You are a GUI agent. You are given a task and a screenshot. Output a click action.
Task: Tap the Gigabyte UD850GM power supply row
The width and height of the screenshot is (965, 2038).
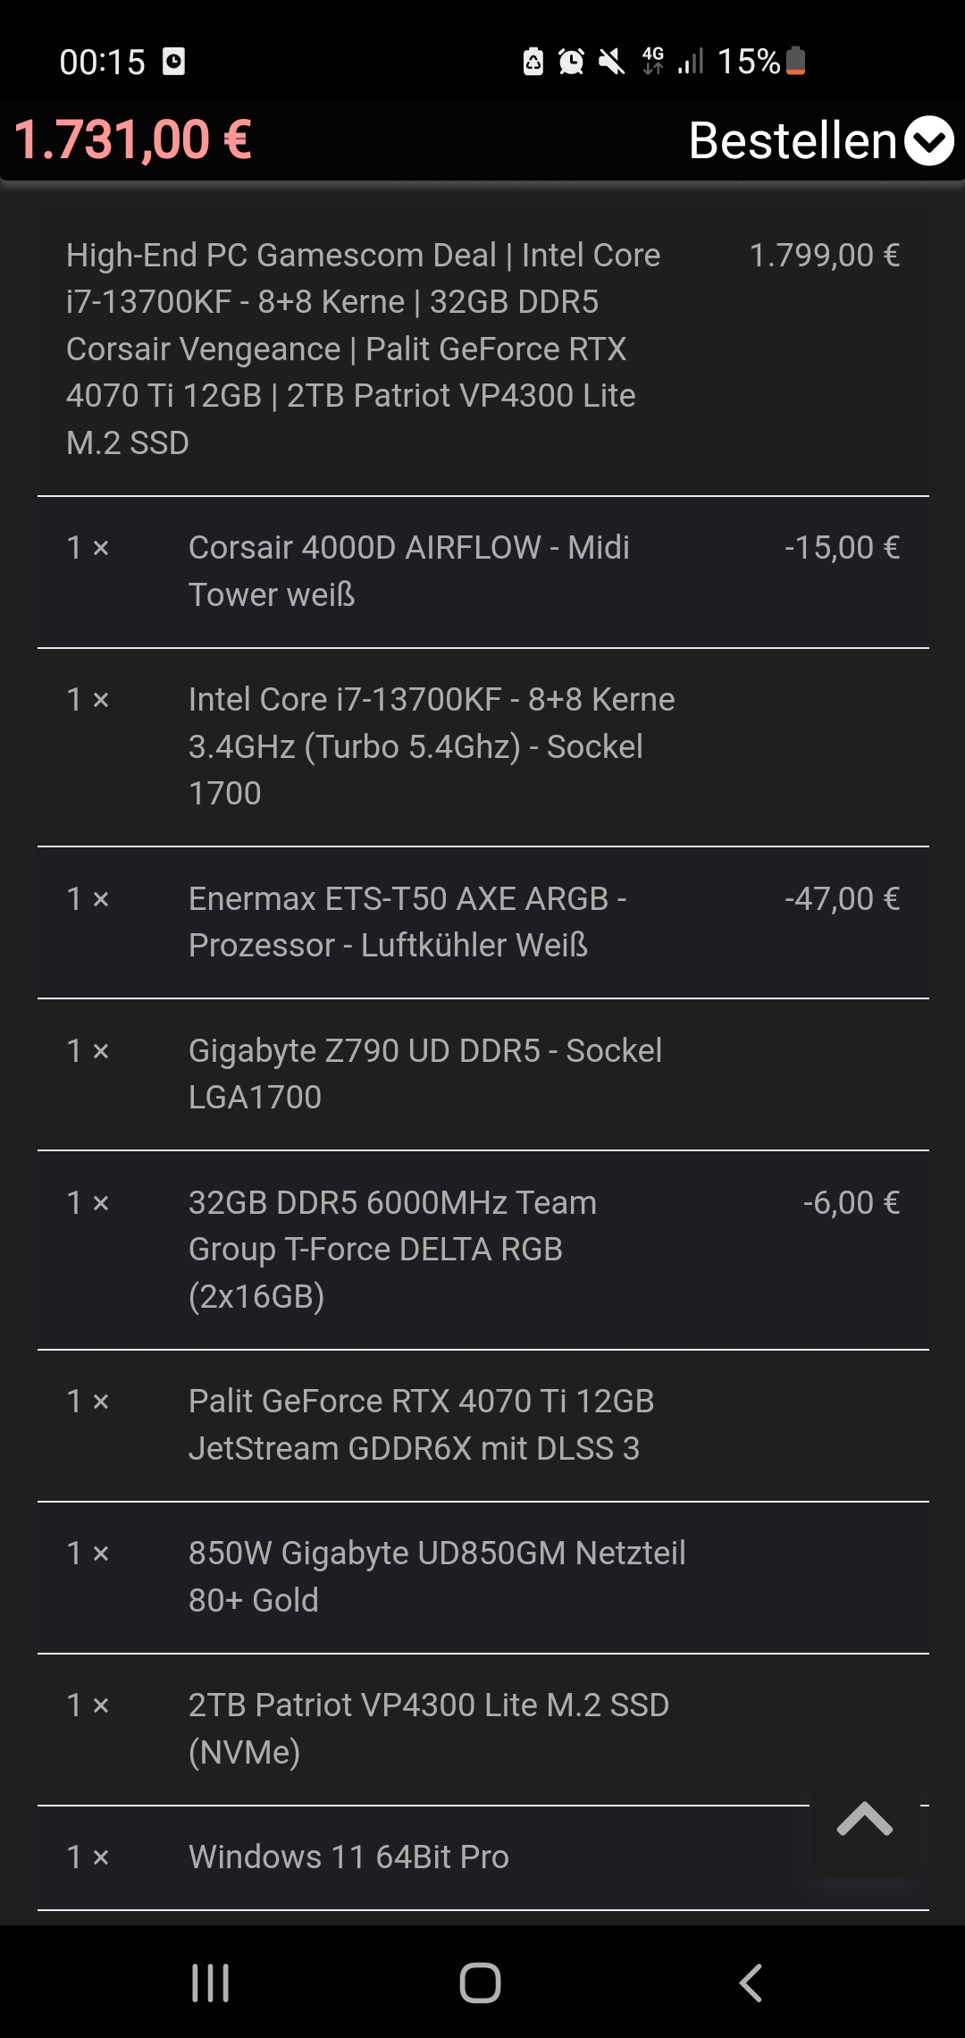click(436, 1576)
